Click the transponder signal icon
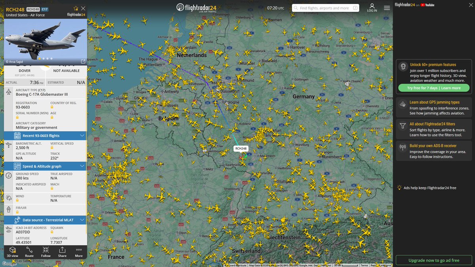 pos(9,230)
